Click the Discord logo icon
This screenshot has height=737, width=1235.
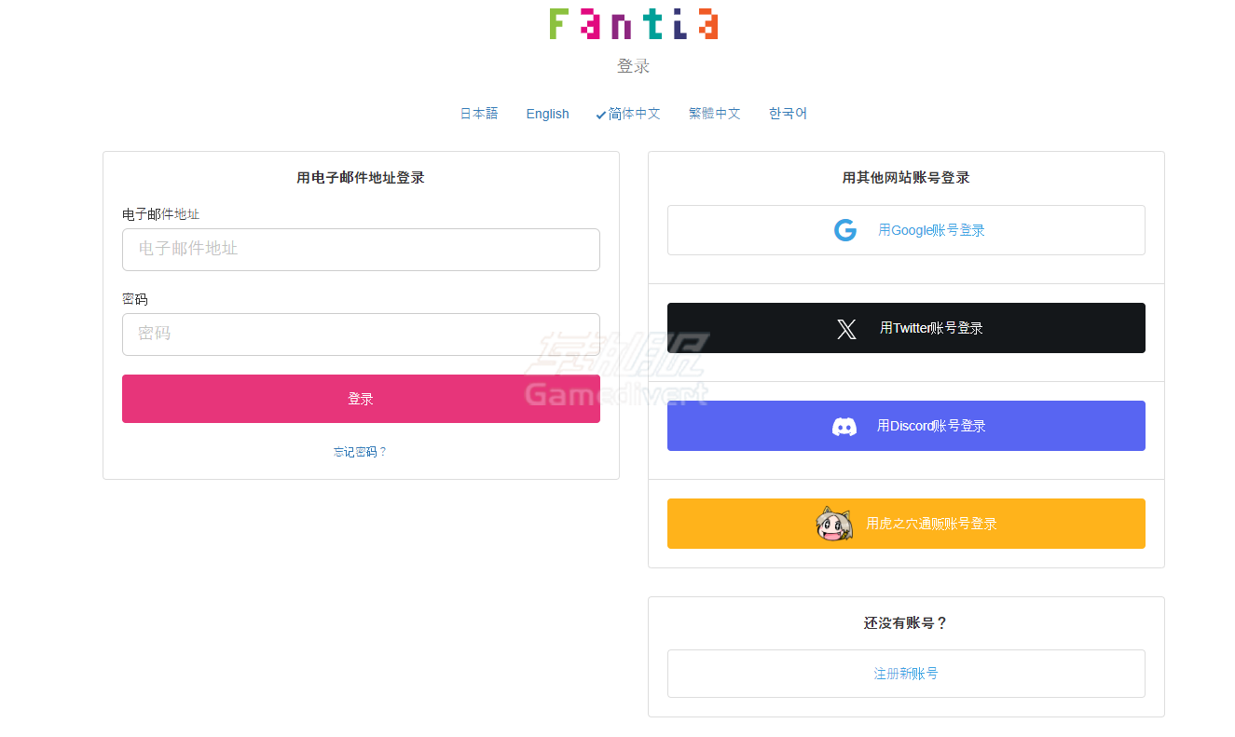tap(844, 426)
